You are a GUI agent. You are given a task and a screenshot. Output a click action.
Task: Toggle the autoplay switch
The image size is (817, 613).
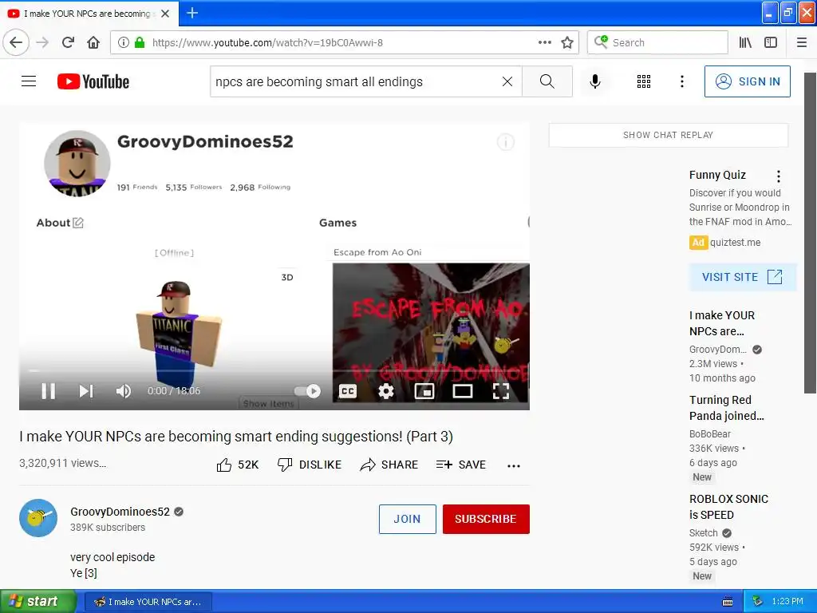(x=307, y=391)
